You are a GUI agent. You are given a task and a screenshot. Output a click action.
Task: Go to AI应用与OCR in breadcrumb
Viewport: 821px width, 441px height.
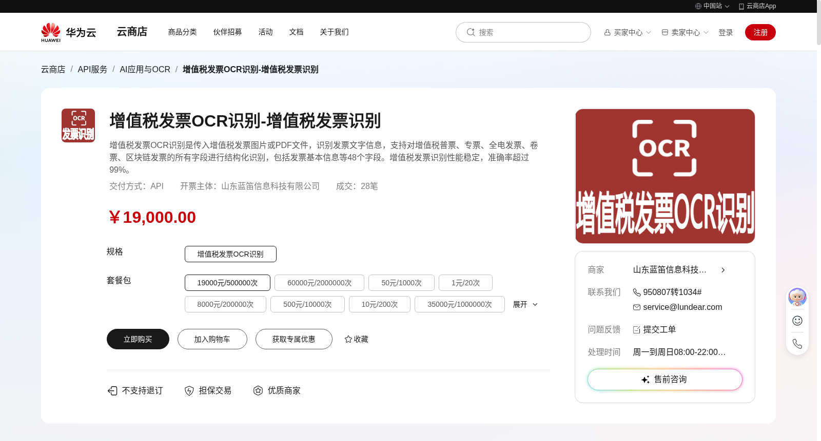(x=145, y=69)
